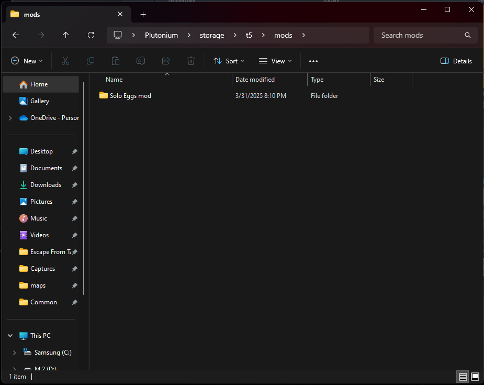
Task: Expand the OneDrive tree node
Action: [x=10, y=118]
